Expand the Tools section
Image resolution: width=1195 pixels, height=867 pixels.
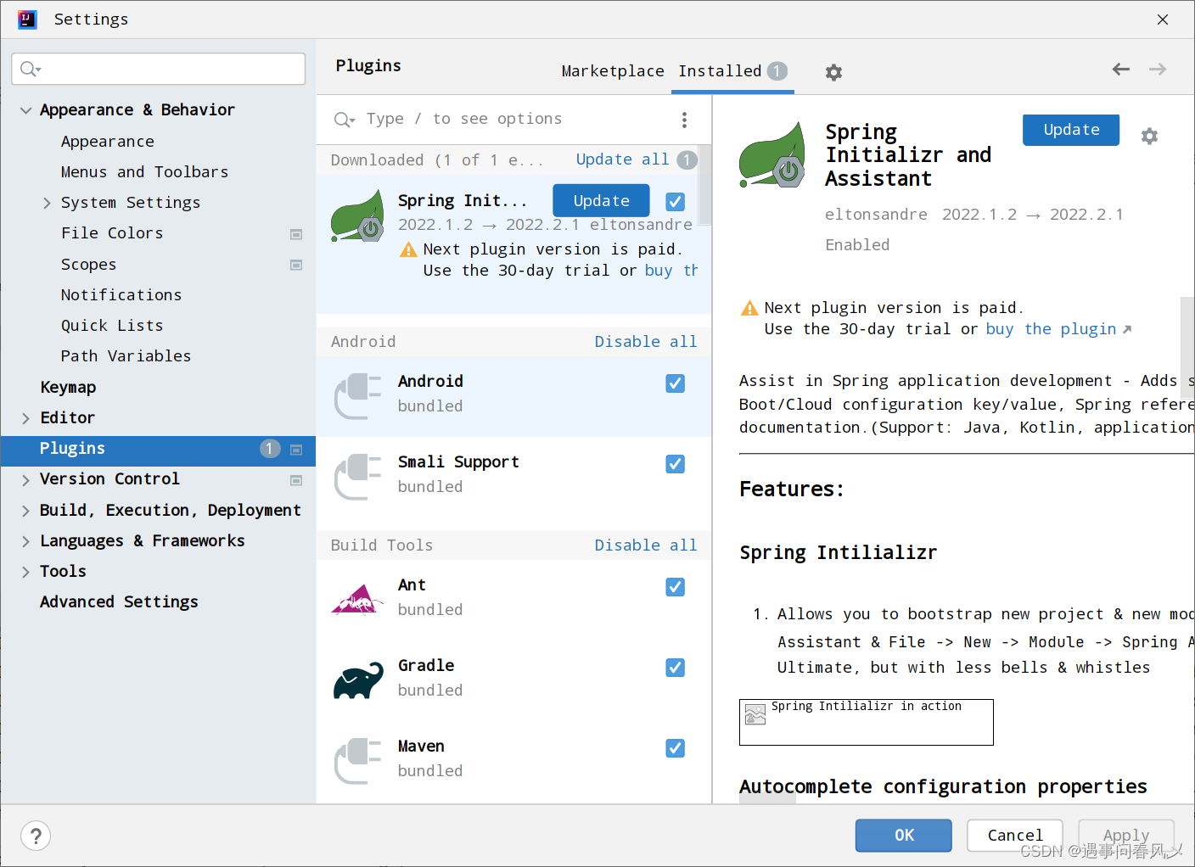(x=25, y=572)
